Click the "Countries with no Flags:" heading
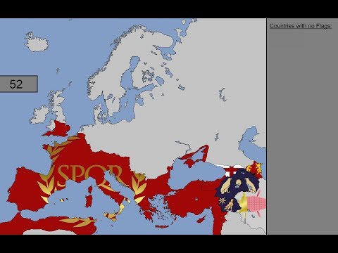Screen dimensions: 338x253 coord(301,26)
